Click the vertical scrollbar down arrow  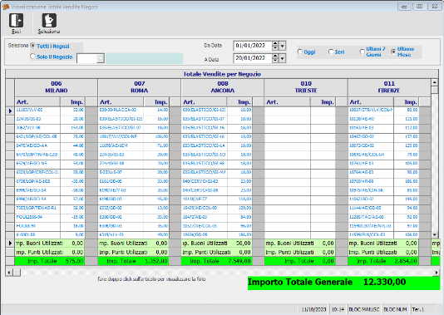435,234
